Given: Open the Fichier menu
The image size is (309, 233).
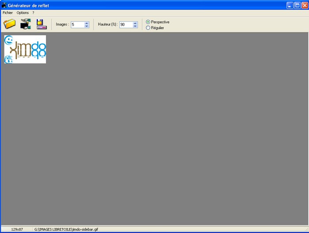Looking at the screenshot, I should tap(8, 13).
